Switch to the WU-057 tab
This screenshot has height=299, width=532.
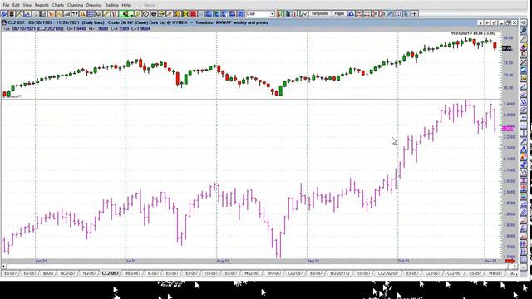coord(273,273)
